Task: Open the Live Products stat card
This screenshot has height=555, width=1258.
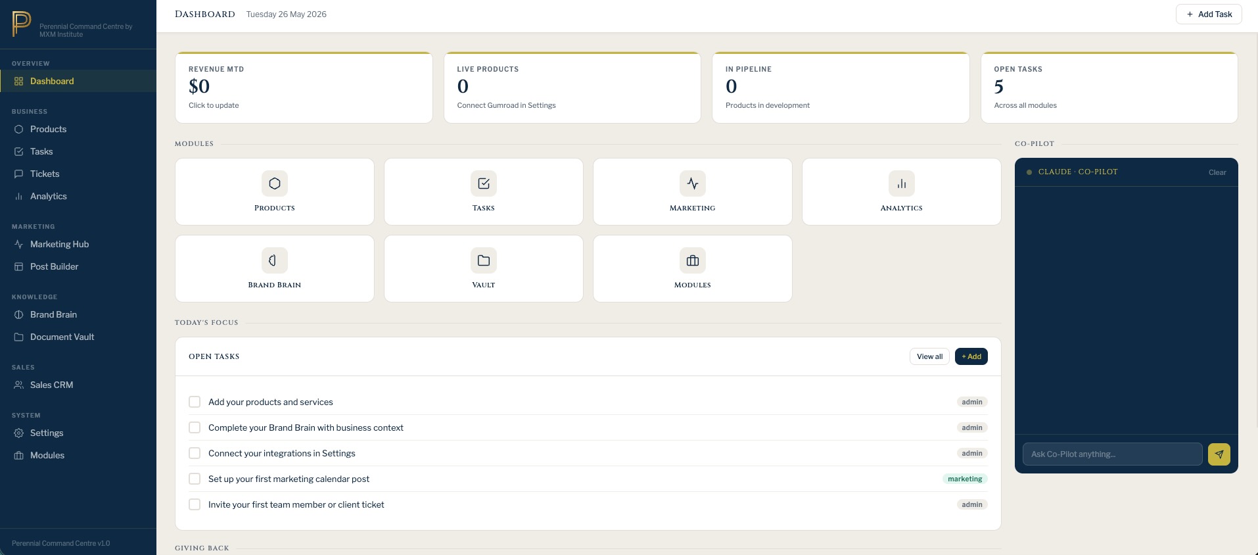Action: point(572,87)
